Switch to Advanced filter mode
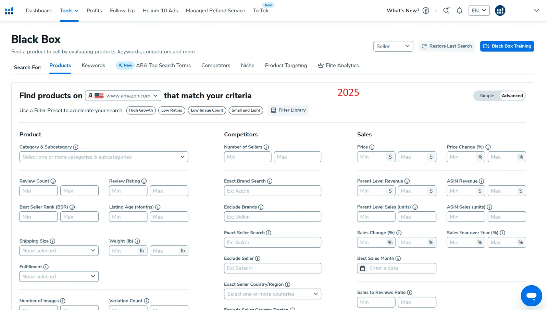The image size is (548, 310). click(x=512, y=96)
